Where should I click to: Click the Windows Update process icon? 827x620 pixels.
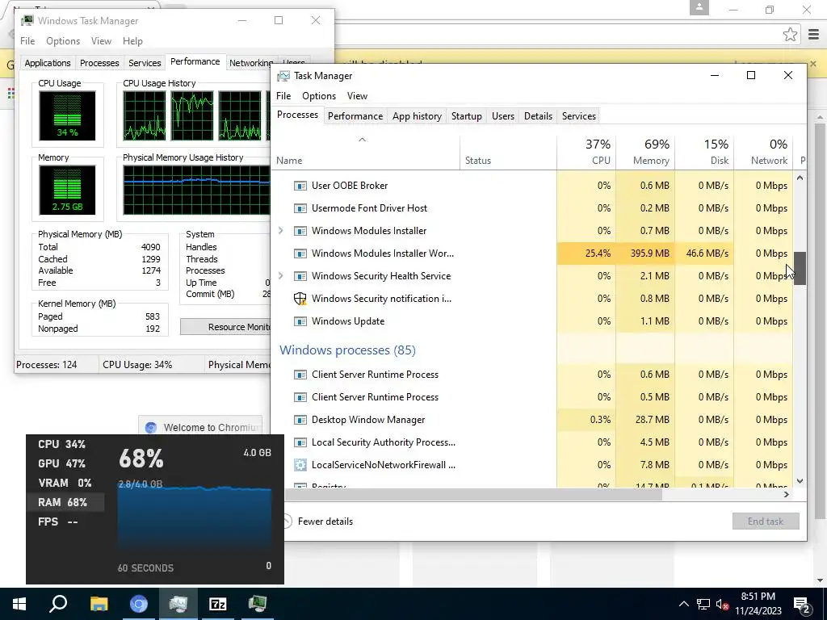(300, 321)
